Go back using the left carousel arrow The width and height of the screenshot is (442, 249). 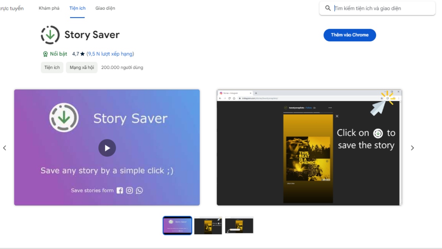click(5, 148)
